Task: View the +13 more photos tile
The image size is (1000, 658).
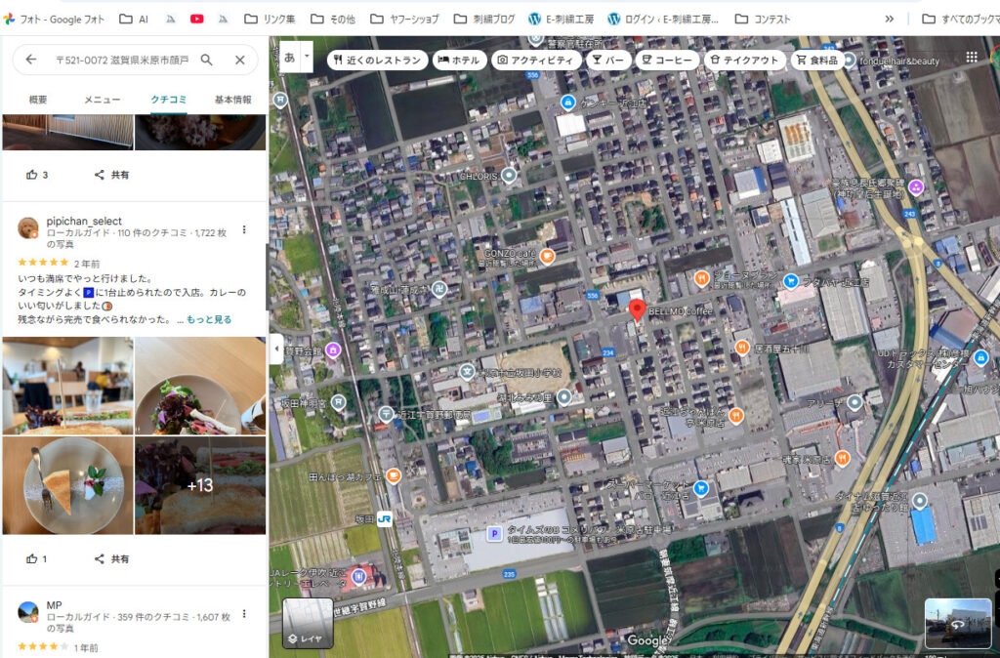Action: [200, 485]
